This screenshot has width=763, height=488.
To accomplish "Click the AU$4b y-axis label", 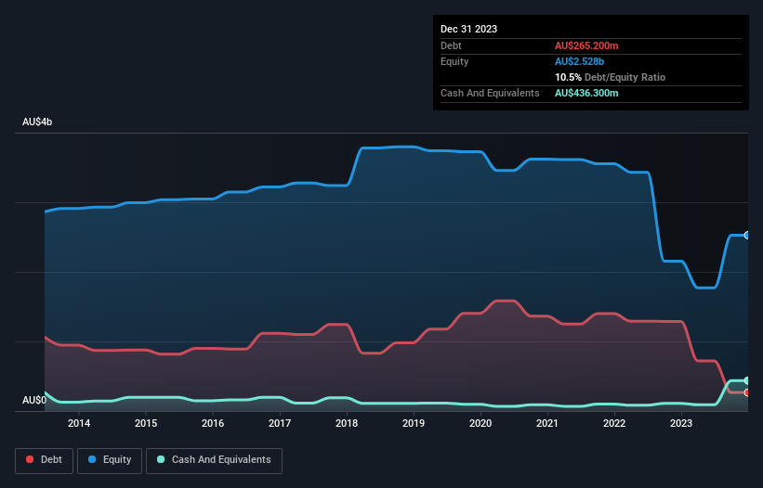I will (37, 122).
